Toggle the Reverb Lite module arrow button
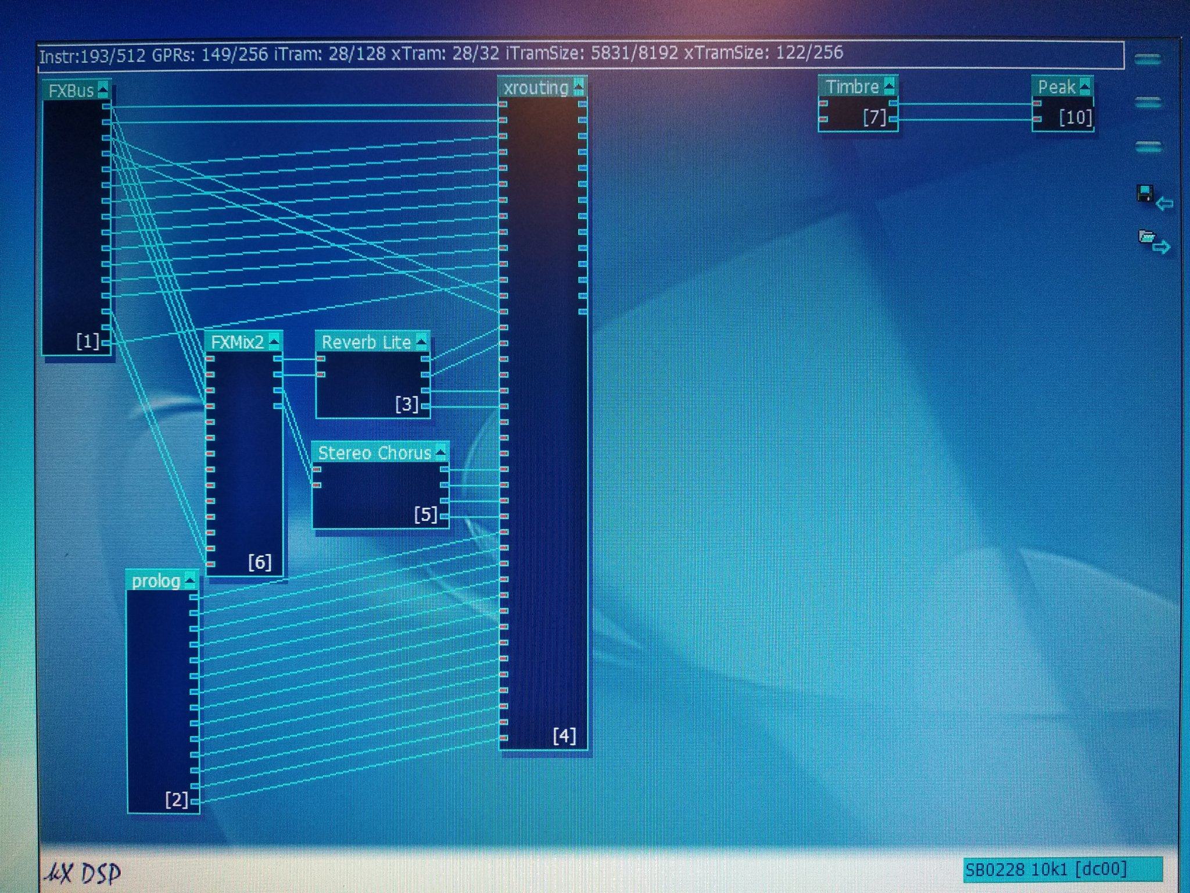Viewport: 1190px width, 893px height. click(422, 342)
